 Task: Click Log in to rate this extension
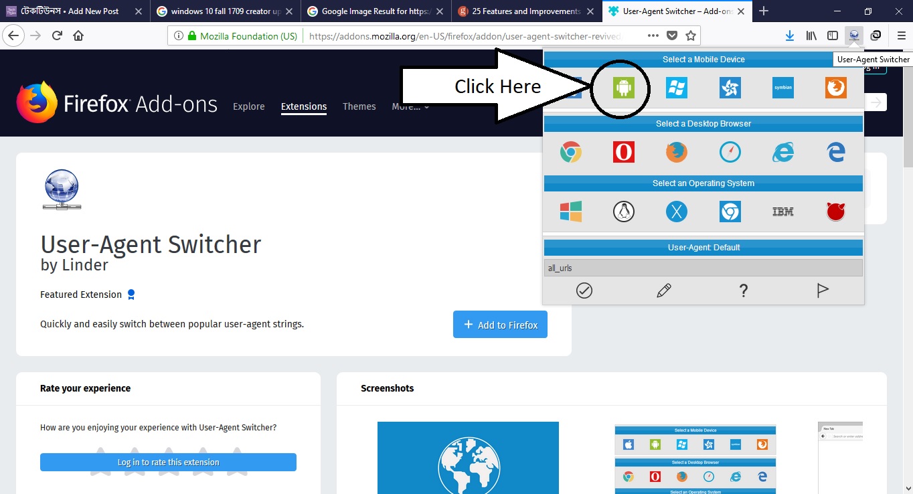tap(168, 462)
